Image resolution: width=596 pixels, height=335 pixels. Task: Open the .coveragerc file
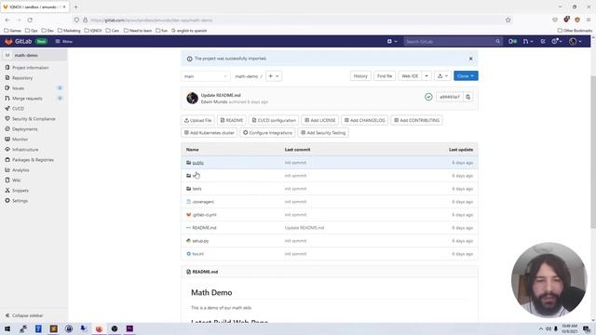(203, 202)
